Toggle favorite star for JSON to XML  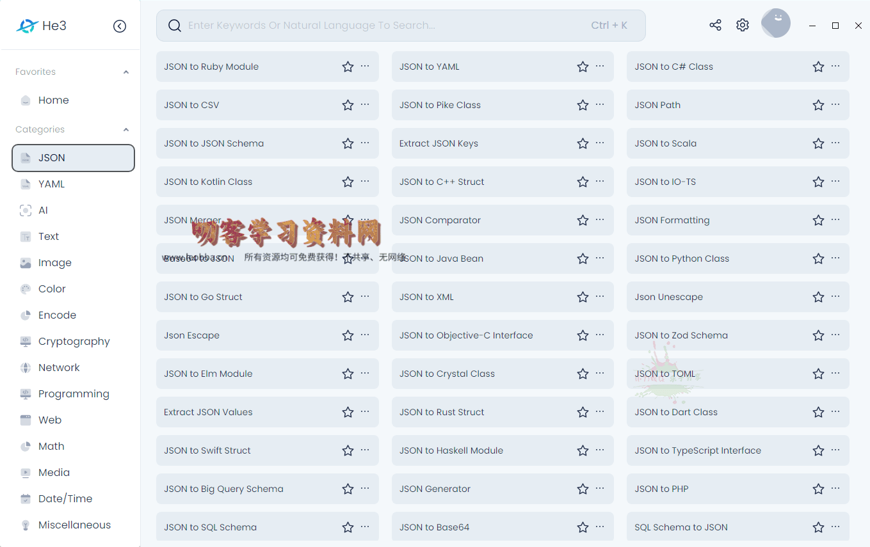point(583,297)
